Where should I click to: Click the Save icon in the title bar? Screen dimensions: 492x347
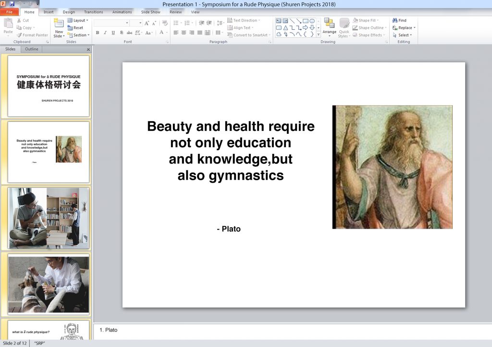12,4
